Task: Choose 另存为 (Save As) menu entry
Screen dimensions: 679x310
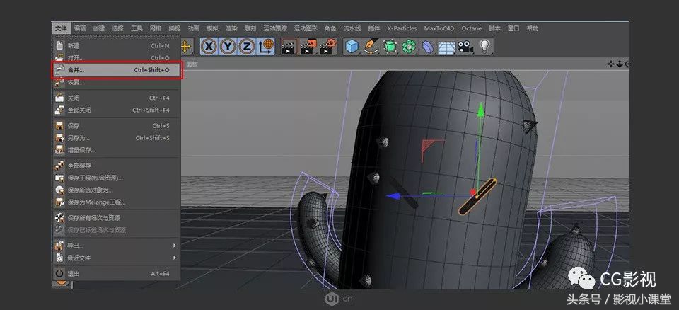Action: 116,138
